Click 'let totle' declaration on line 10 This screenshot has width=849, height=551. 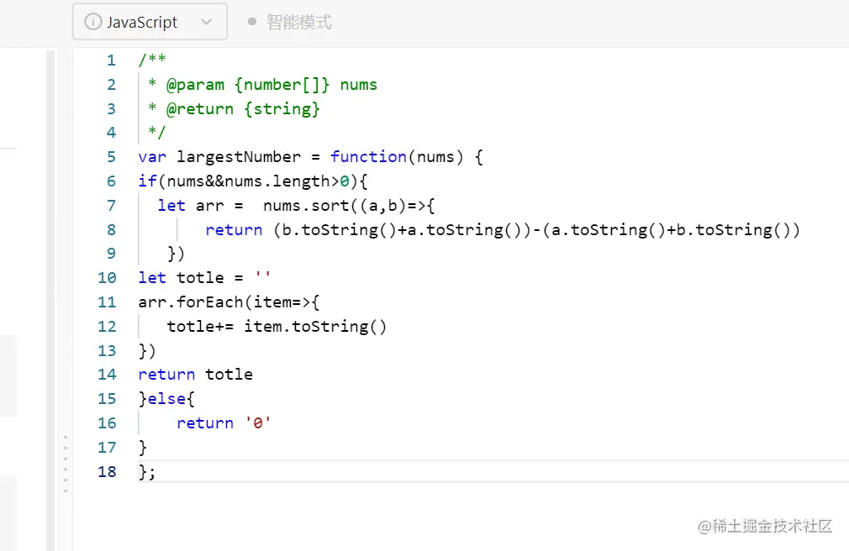[181, 278]
